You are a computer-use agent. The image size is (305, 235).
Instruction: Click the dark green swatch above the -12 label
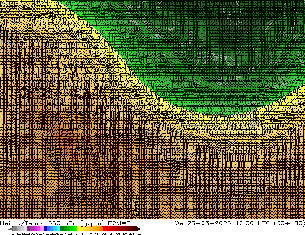[x=62, y=228]
